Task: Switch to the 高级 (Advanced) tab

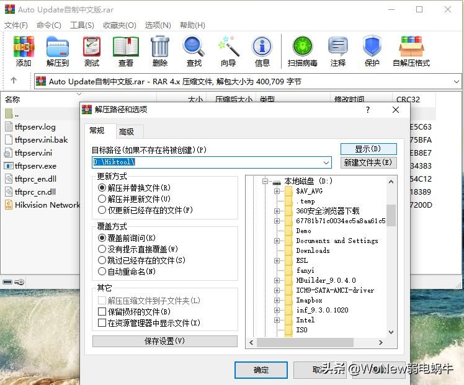Action: point(127,131)
